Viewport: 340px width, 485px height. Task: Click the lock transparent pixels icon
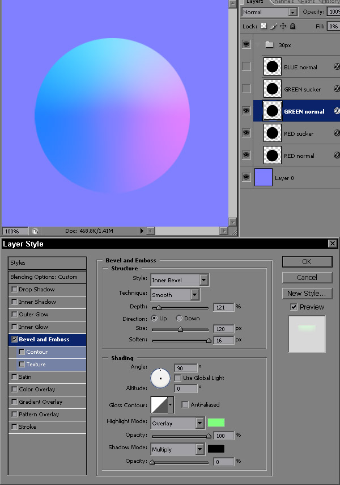[x=263, y=26]
